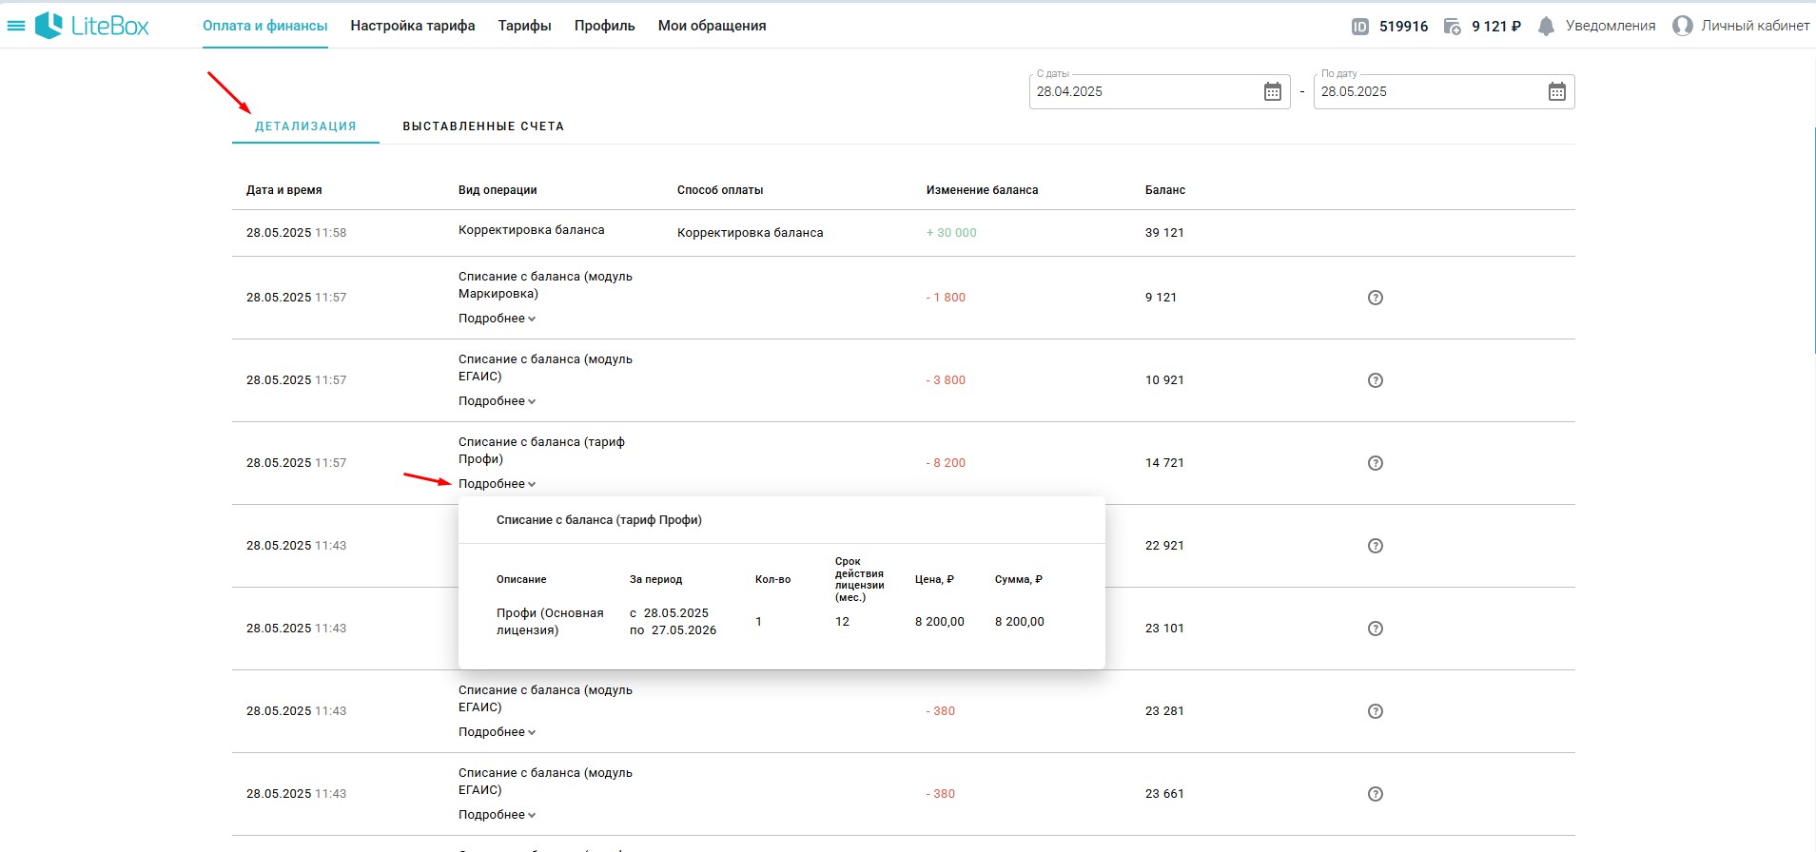The width and height of the screenshot is (1816, 852).
Task: Click Изменение баланса column header
Action: pyautogui.click(x=983, y=190)
